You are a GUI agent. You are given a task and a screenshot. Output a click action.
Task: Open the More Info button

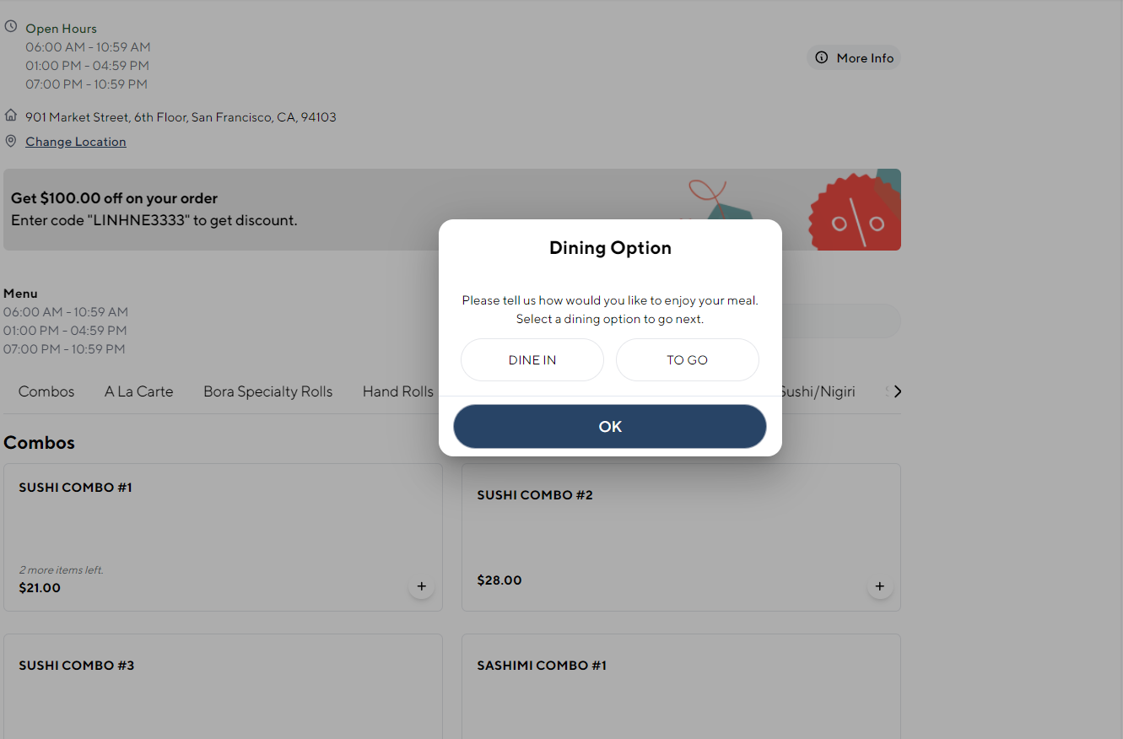854,58
